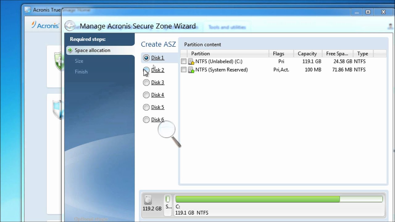Sort by the Free Space column header
Image resolution: width=395 pixels, height=222 pixels.
(338, 53)
